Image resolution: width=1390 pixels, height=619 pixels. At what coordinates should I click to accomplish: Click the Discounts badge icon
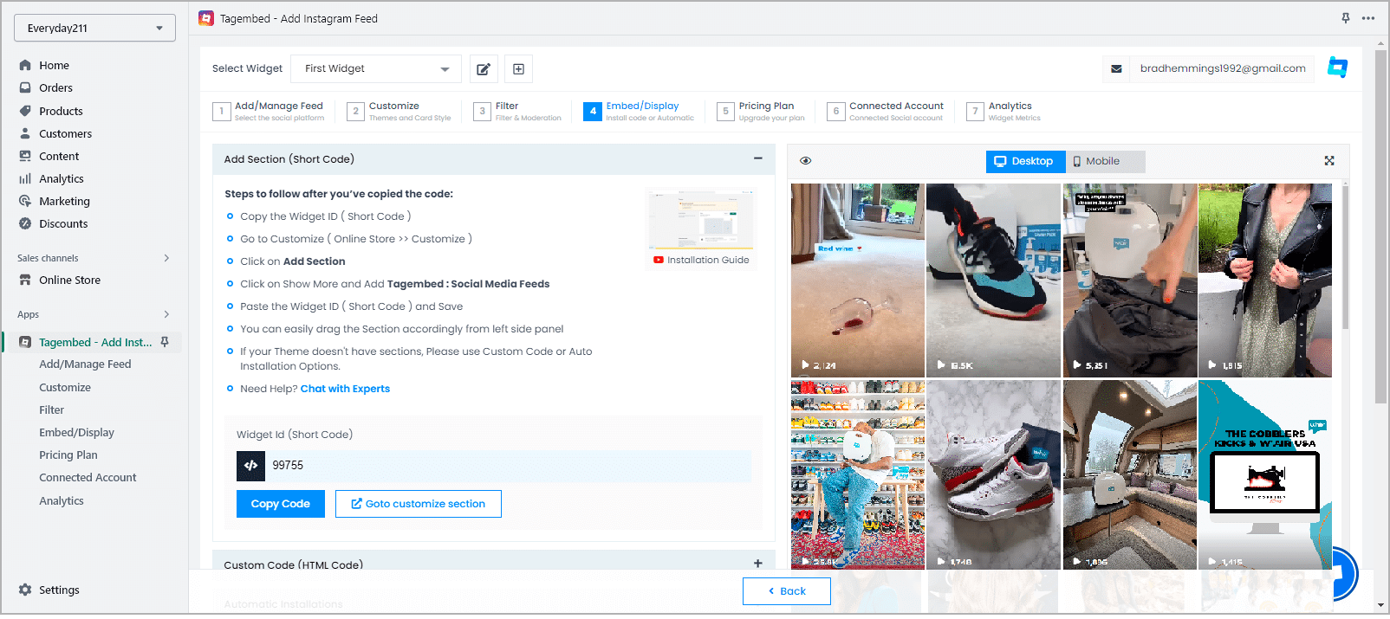tap(25, 223)
